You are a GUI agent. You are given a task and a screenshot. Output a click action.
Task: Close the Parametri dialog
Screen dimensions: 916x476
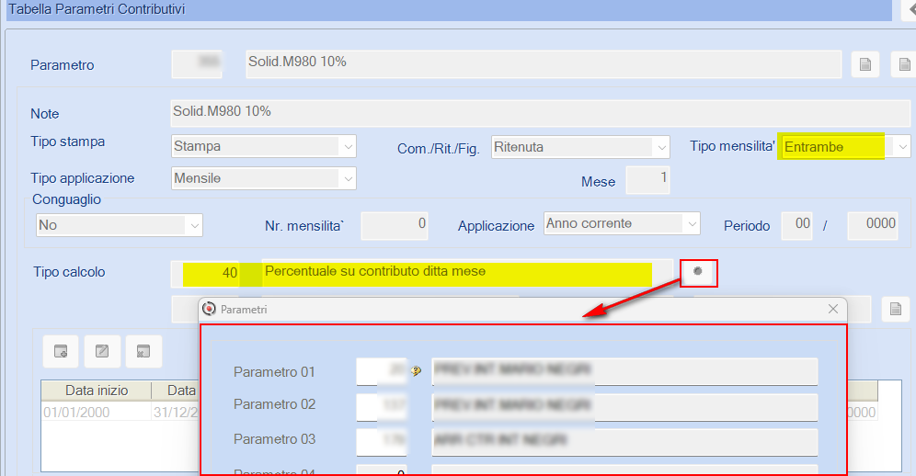click(833, 309)
